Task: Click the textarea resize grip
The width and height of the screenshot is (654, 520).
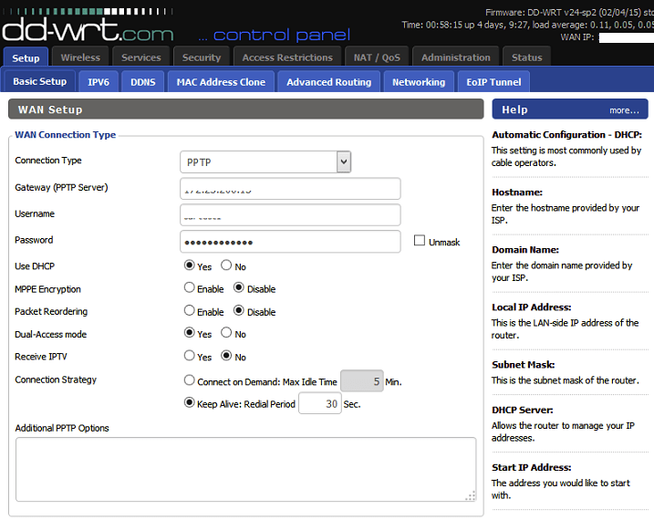Action: [471, 496]
